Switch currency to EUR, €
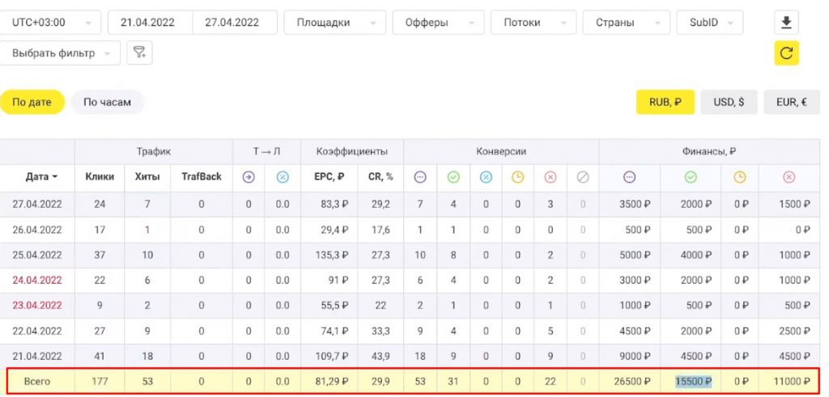Image resolution: width=829 pixels, height=397 pixels. [x=791, y=103]
